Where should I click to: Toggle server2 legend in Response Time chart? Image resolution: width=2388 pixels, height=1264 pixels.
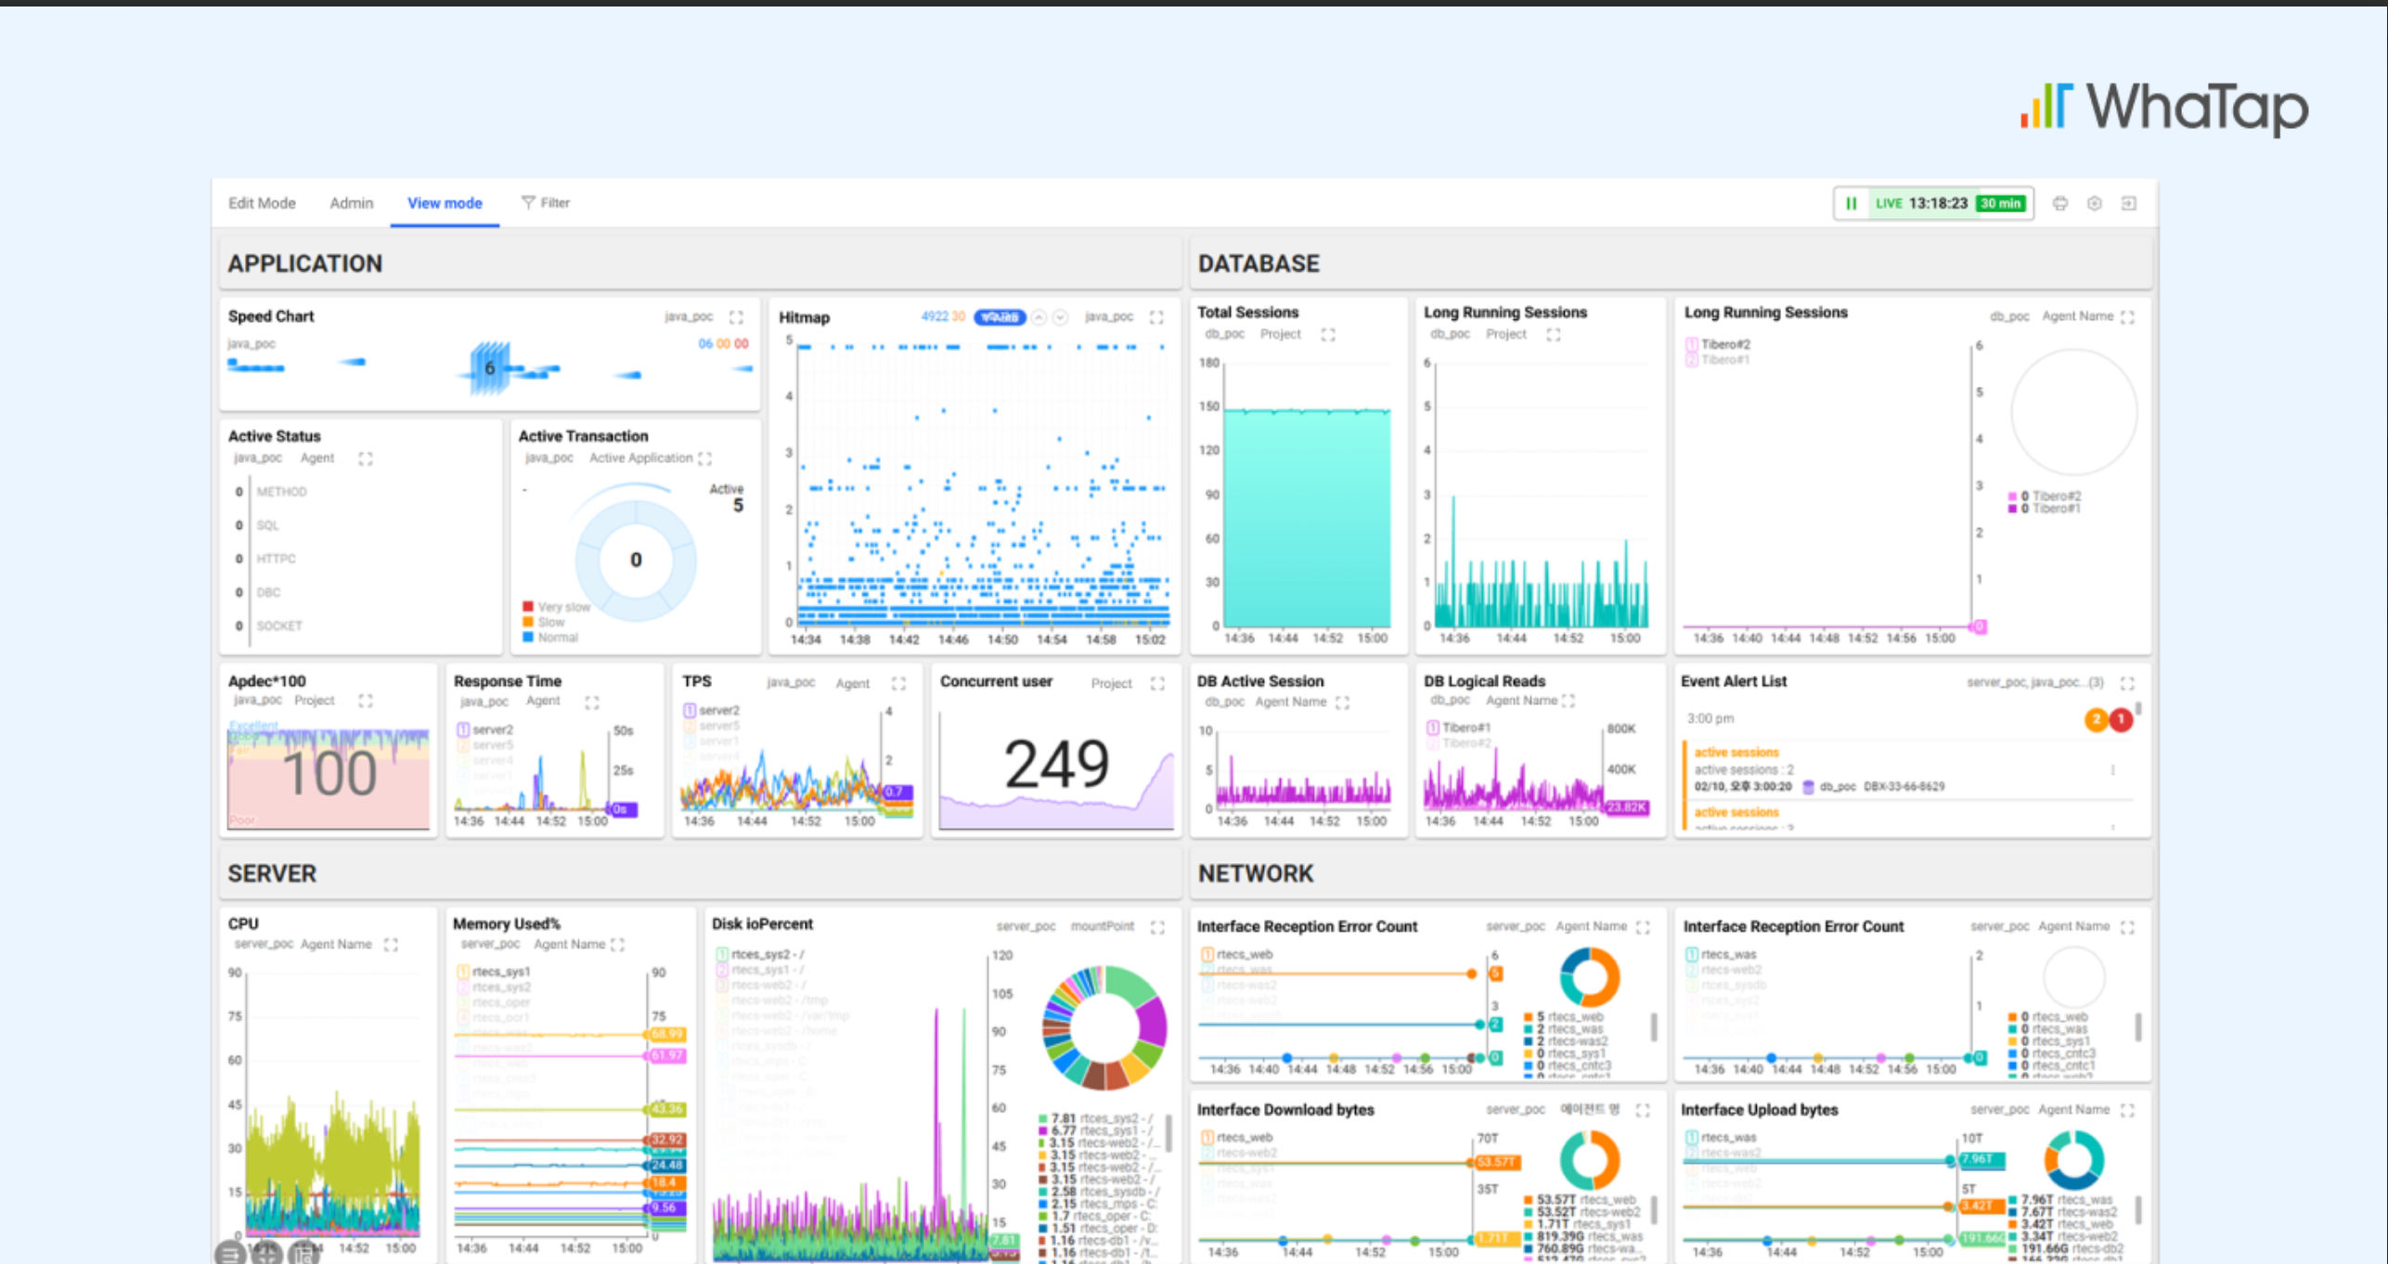[485, 730]
